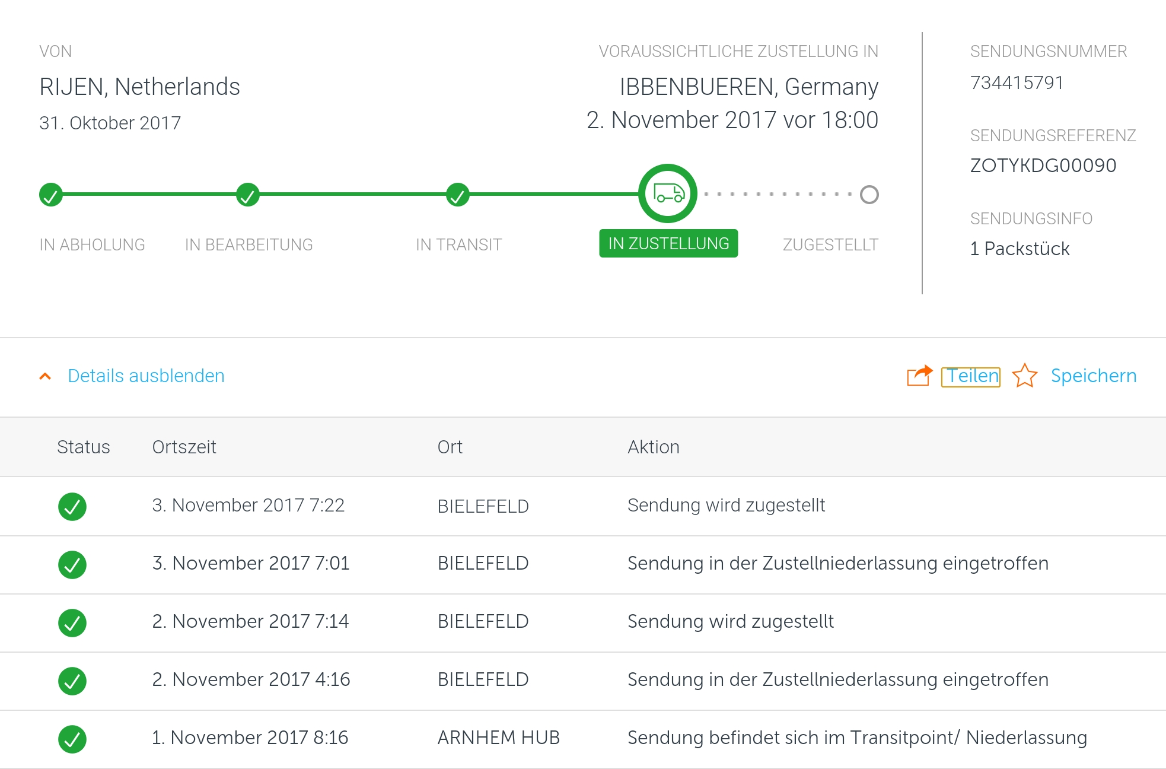Click the row dated 2. November 2017 7:14

[250, 621]
